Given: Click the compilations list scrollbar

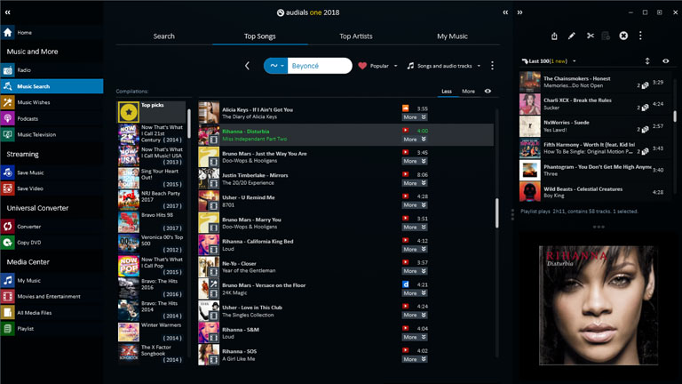Looking at the screenshot, I should click(x=189, y=124).
